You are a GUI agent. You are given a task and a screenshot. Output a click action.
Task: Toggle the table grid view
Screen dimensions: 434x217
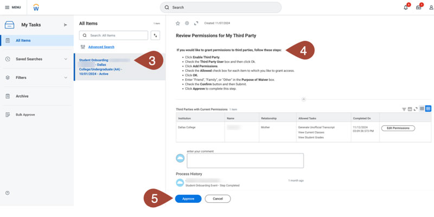pyautogui.click(x=428, y=109)
